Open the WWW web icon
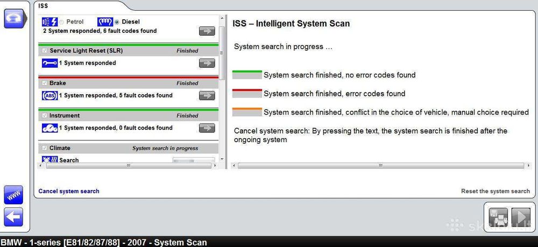This screenshot has width=538, height=247. [x=13, y=195]
